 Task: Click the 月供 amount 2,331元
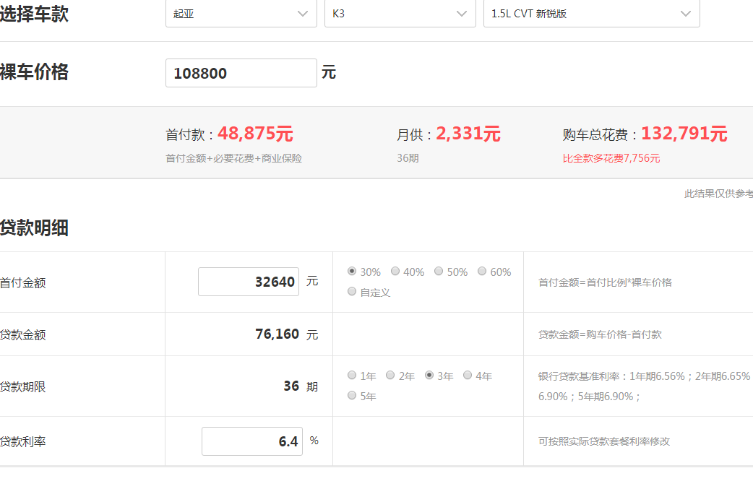(x=468, y=134)
